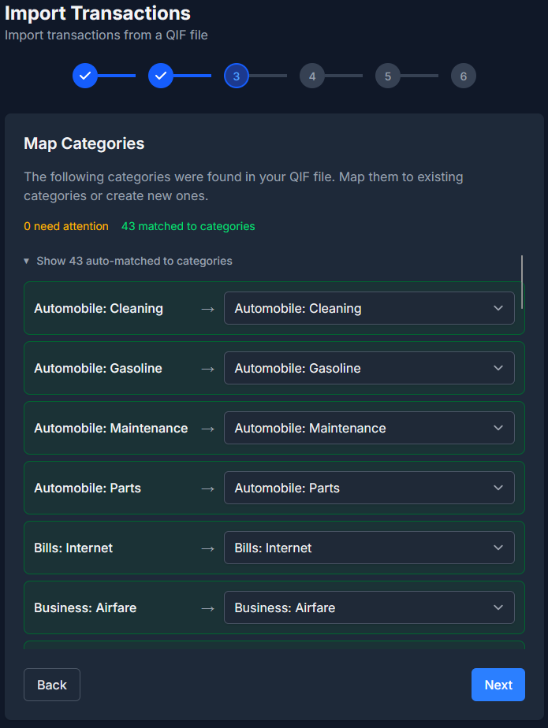Open Automobile: Gasoline mapping dropdown
The width and height of the screenshot is (548, 728).
(x=369, y=368)
